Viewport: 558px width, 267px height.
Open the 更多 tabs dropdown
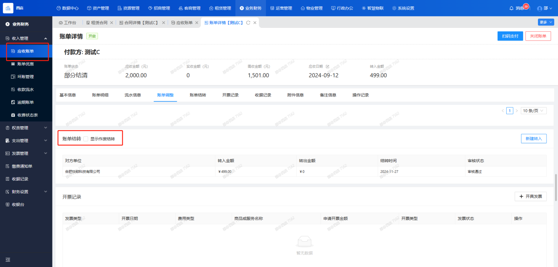click(x=546, y=22)
